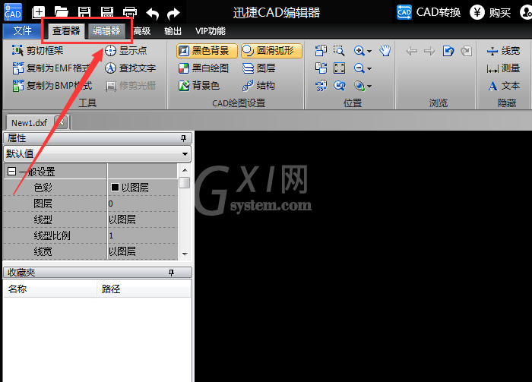Image resolution: width=532 pixels, height=382 pixels.
Task: Click the forward arrow in 浏览 group
Action: [x=429, y=51]
